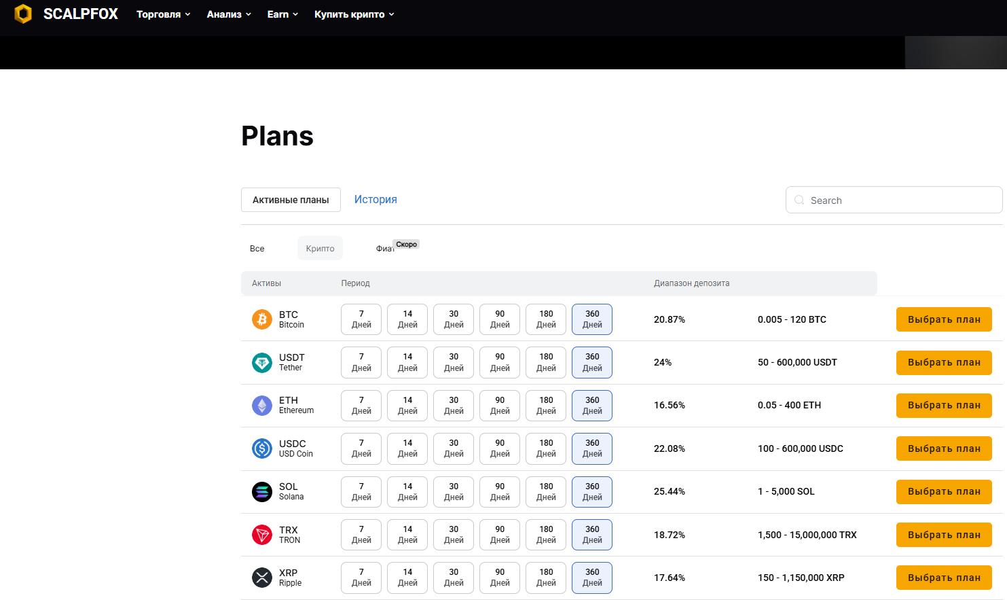Click the Solana coin icon

[x=262, y=491]
